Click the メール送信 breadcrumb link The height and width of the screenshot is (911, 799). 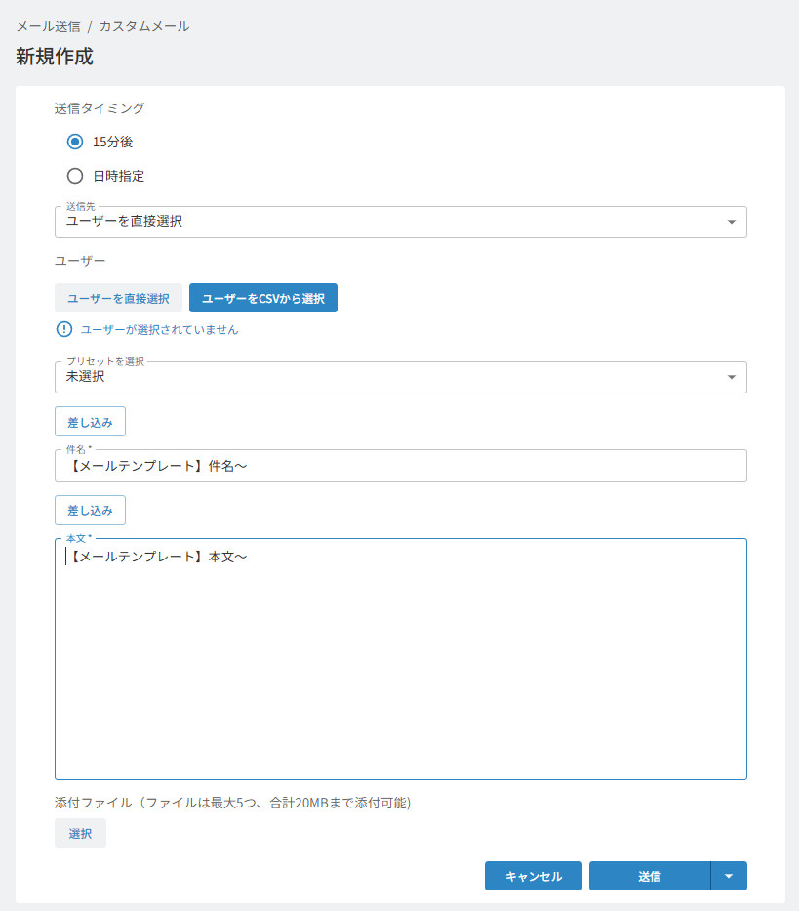point(48,26)
